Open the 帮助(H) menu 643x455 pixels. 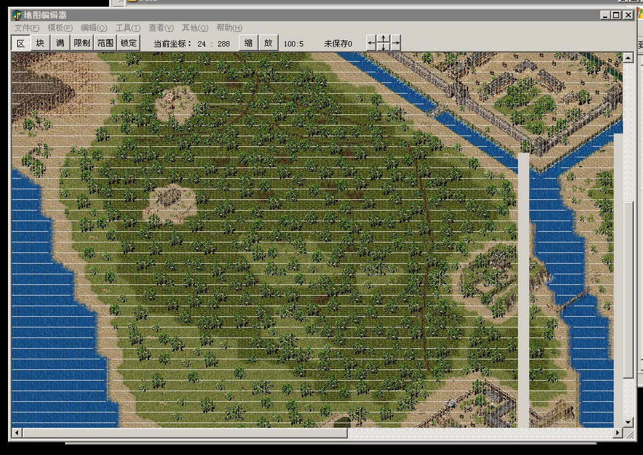229,28
